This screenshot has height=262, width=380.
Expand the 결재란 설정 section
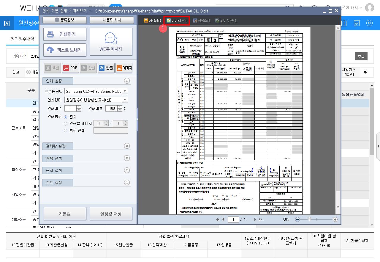coord(127,146)
